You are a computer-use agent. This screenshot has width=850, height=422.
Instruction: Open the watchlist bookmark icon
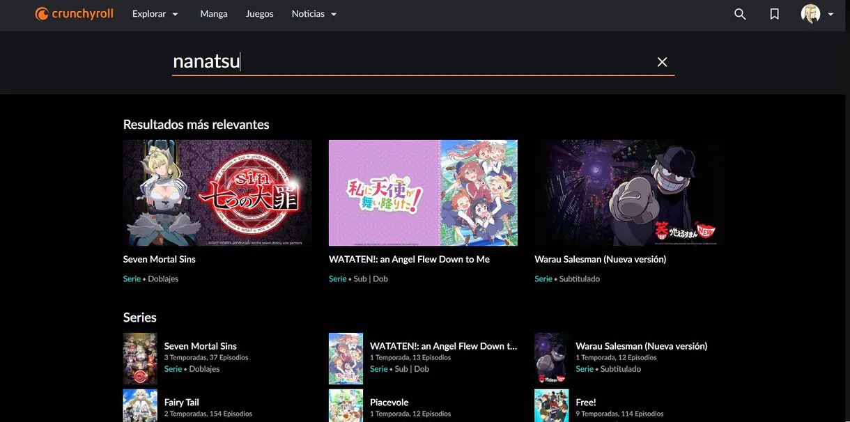pyautogui.click(x=774, y=14)
